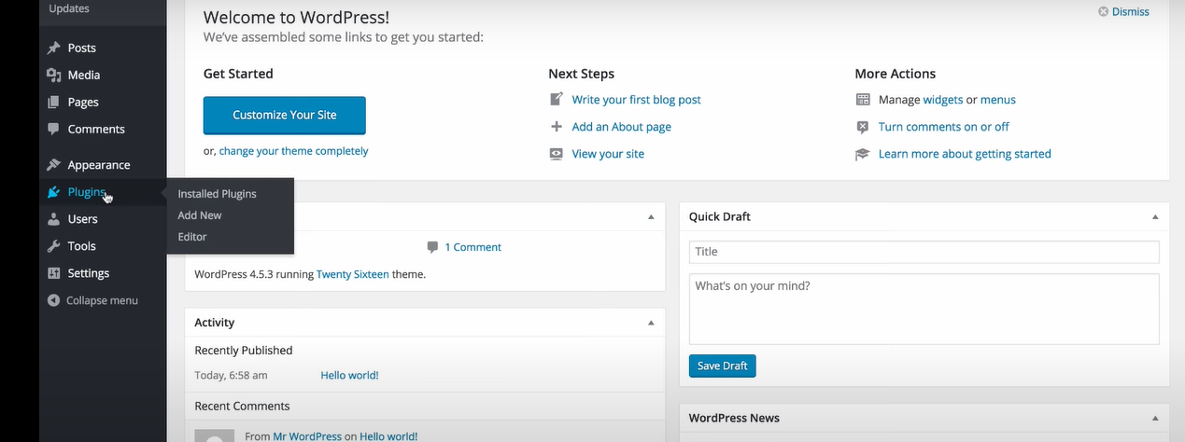Open Settings via its sidebar icon
1185x442 pixels.
[x=53, y=273]
